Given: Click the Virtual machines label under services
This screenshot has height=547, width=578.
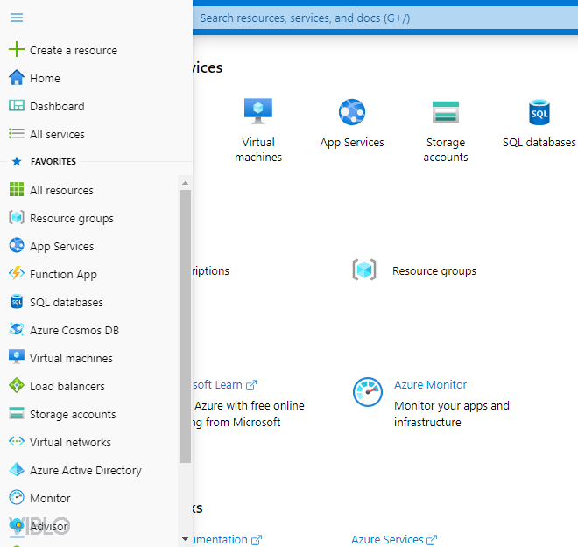Looking at the screenshot, I should pyautogui.click(x=258, y=150).
